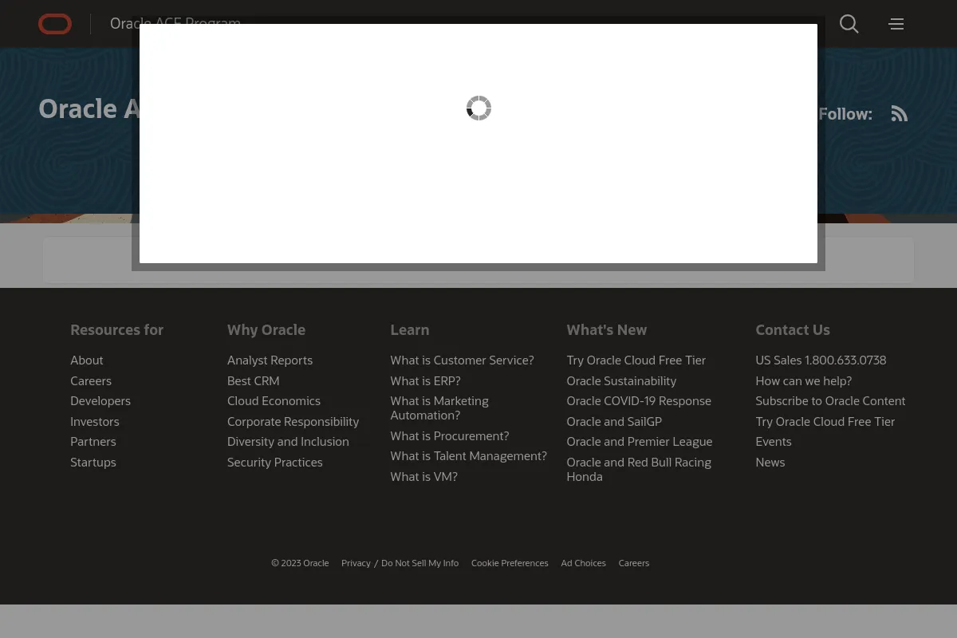Screen dimensions: 957x638
Task: Visit Oracle Sustainability link
Action: coord(621,381)
